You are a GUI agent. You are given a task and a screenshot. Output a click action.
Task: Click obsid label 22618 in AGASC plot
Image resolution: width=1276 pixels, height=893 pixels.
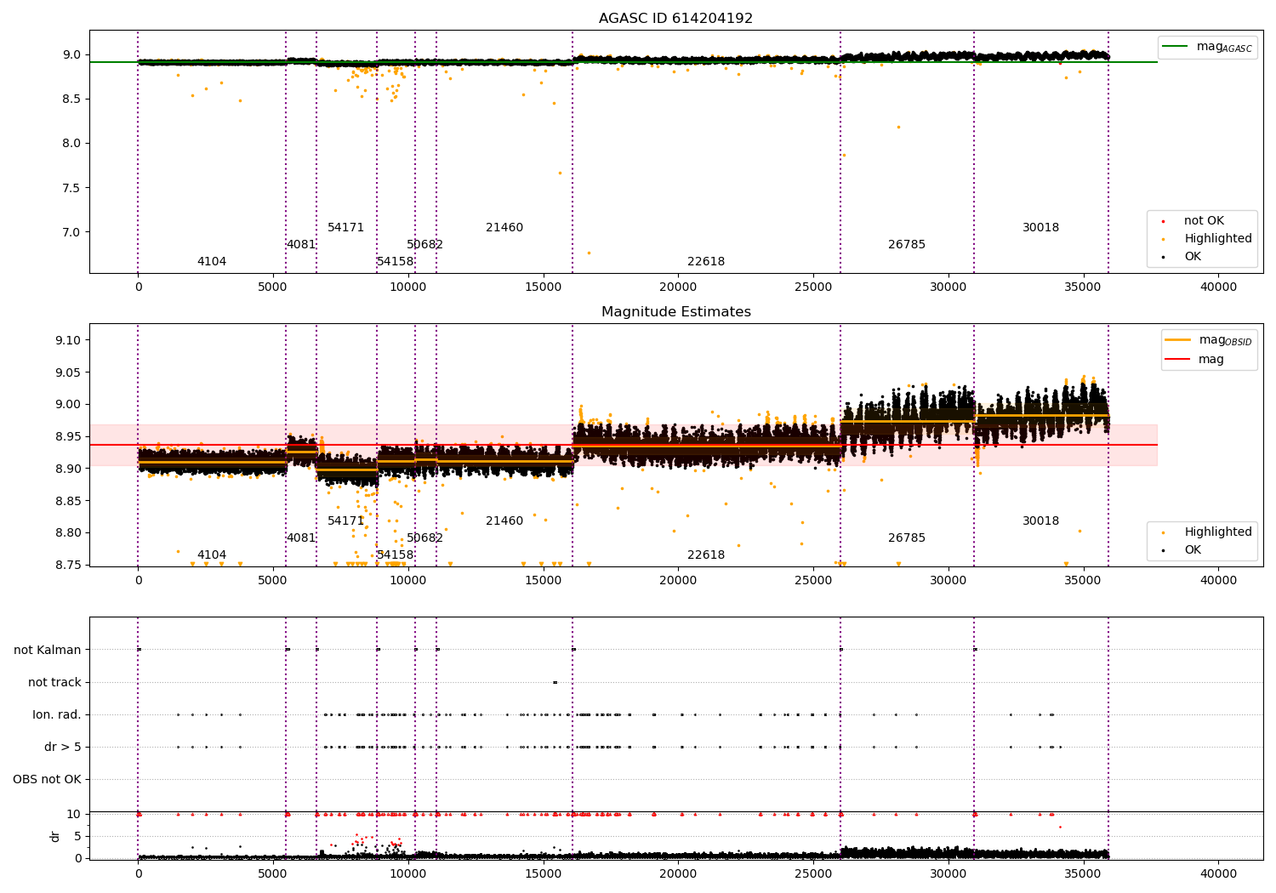706,262
